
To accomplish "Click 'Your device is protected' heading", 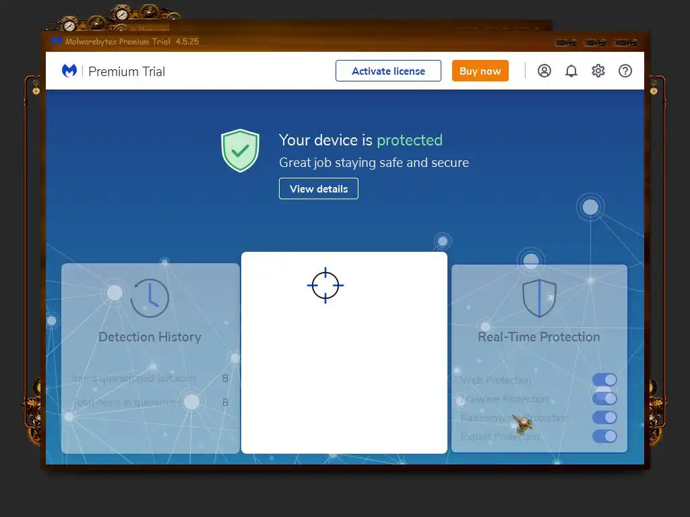I will tap(361, 140).
